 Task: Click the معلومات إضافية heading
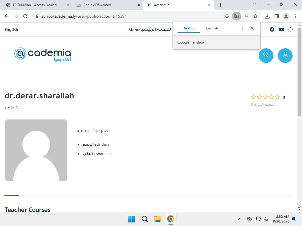coord(93,130)
